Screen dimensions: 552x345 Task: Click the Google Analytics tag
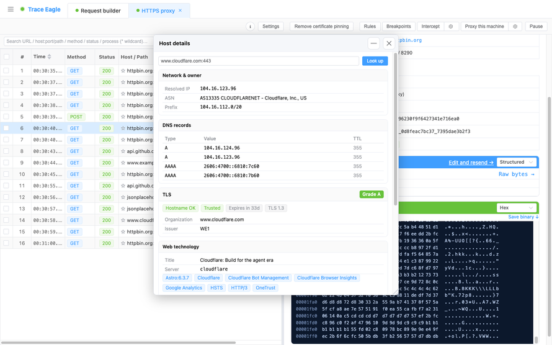coord(184,288)
